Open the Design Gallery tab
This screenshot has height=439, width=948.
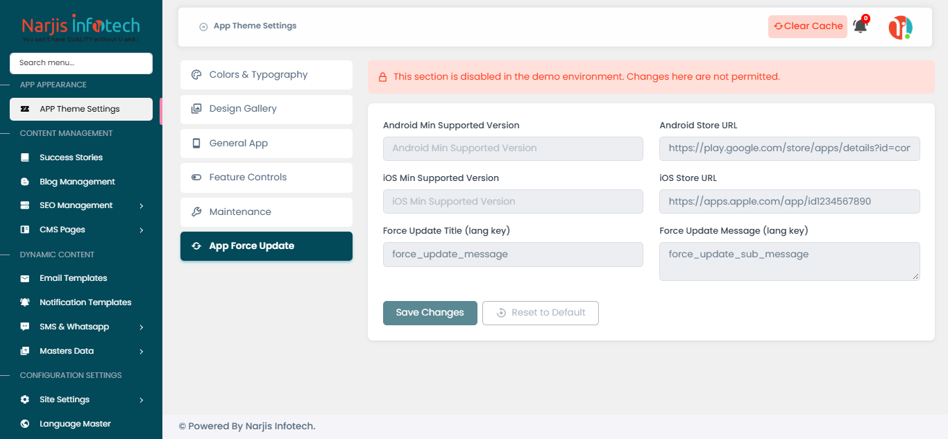266,109
